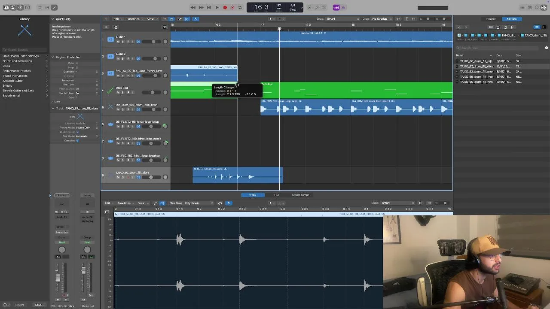Click the Audio 1 track volume slider

(x=152, y=42)
